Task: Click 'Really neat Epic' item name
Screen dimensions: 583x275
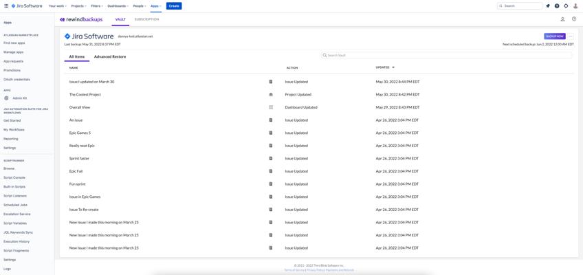Action: coord(82,146)
